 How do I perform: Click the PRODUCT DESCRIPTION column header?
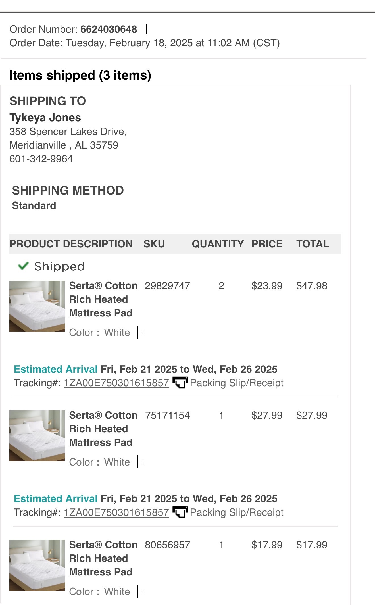71,244
